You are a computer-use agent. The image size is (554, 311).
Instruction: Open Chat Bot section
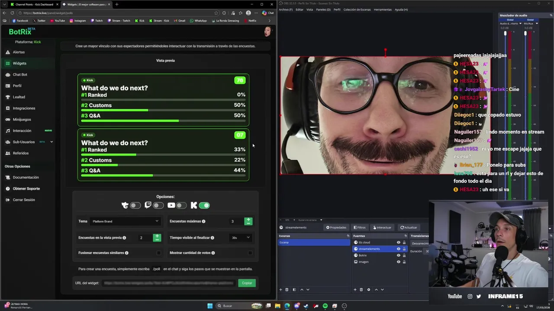(x=20, y=74)
